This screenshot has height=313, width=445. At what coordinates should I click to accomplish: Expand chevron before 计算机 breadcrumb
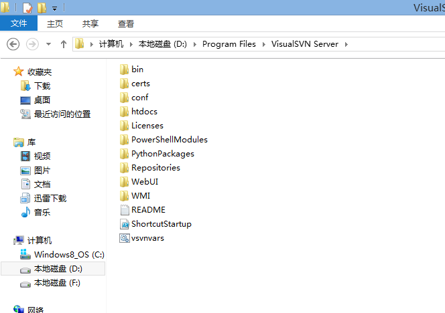[91, 44]
